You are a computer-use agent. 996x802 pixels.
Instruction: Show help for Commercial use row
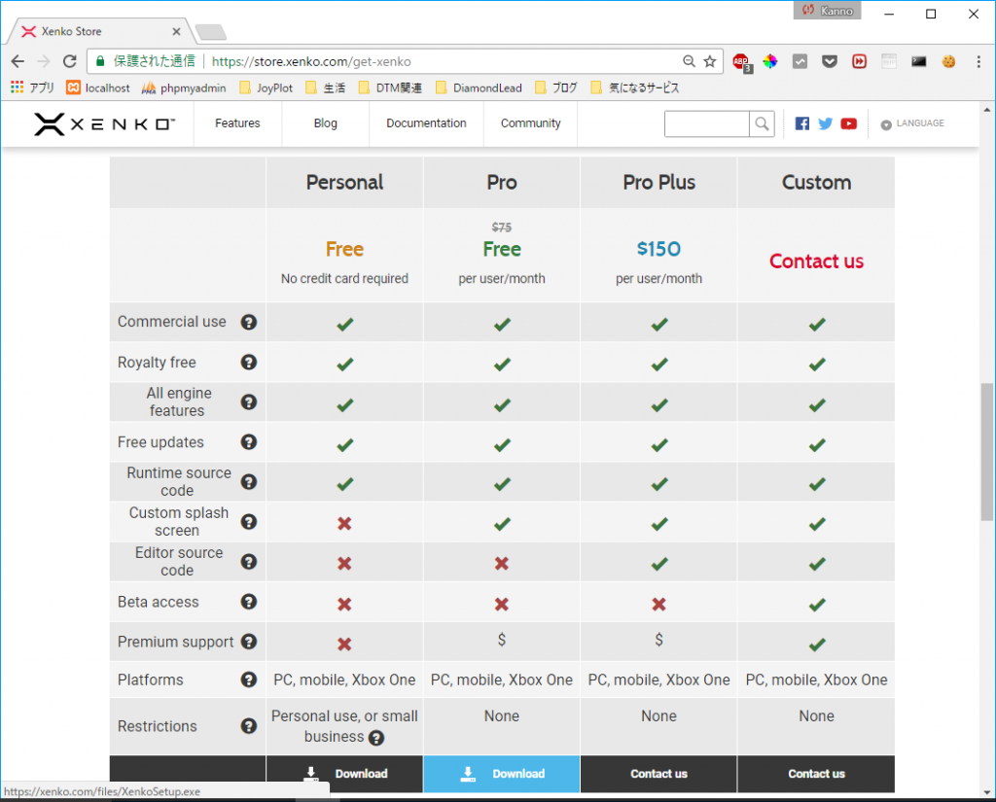point(249,322)
